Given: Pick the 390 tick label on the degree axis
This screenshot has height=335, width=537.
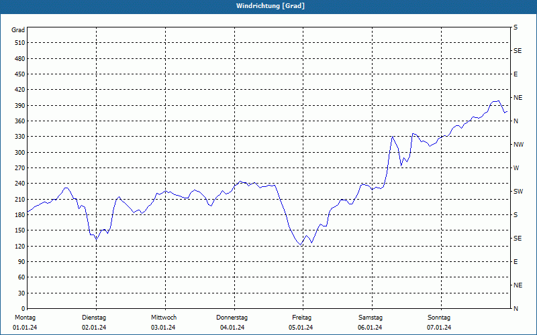Looking at the screenshot, I should pyautogui.click(x=19, y=106).
